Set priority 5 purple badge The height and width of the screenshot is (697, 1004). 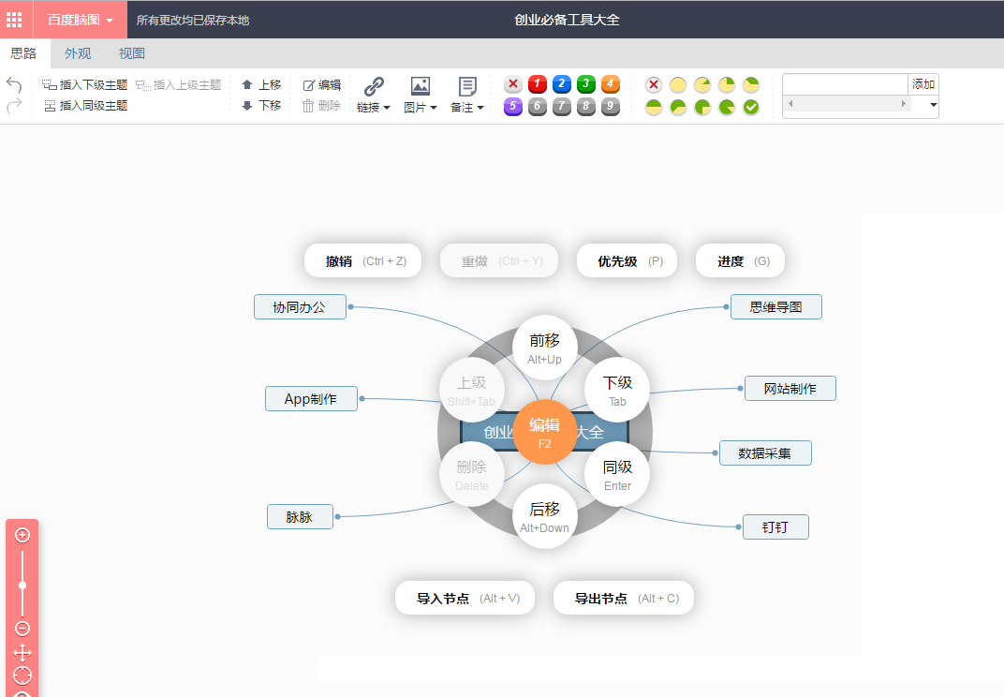513,107
